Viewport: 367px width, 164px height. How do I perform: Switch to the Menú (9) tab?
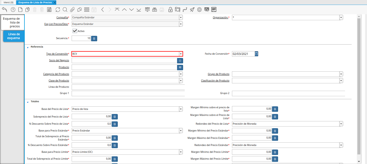coord(8,2)
